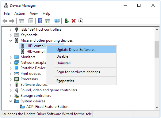Image resolution: width=161 pixels, height=118 pixels.
Task: Expand the Monitors category
Action: point(10,57)
